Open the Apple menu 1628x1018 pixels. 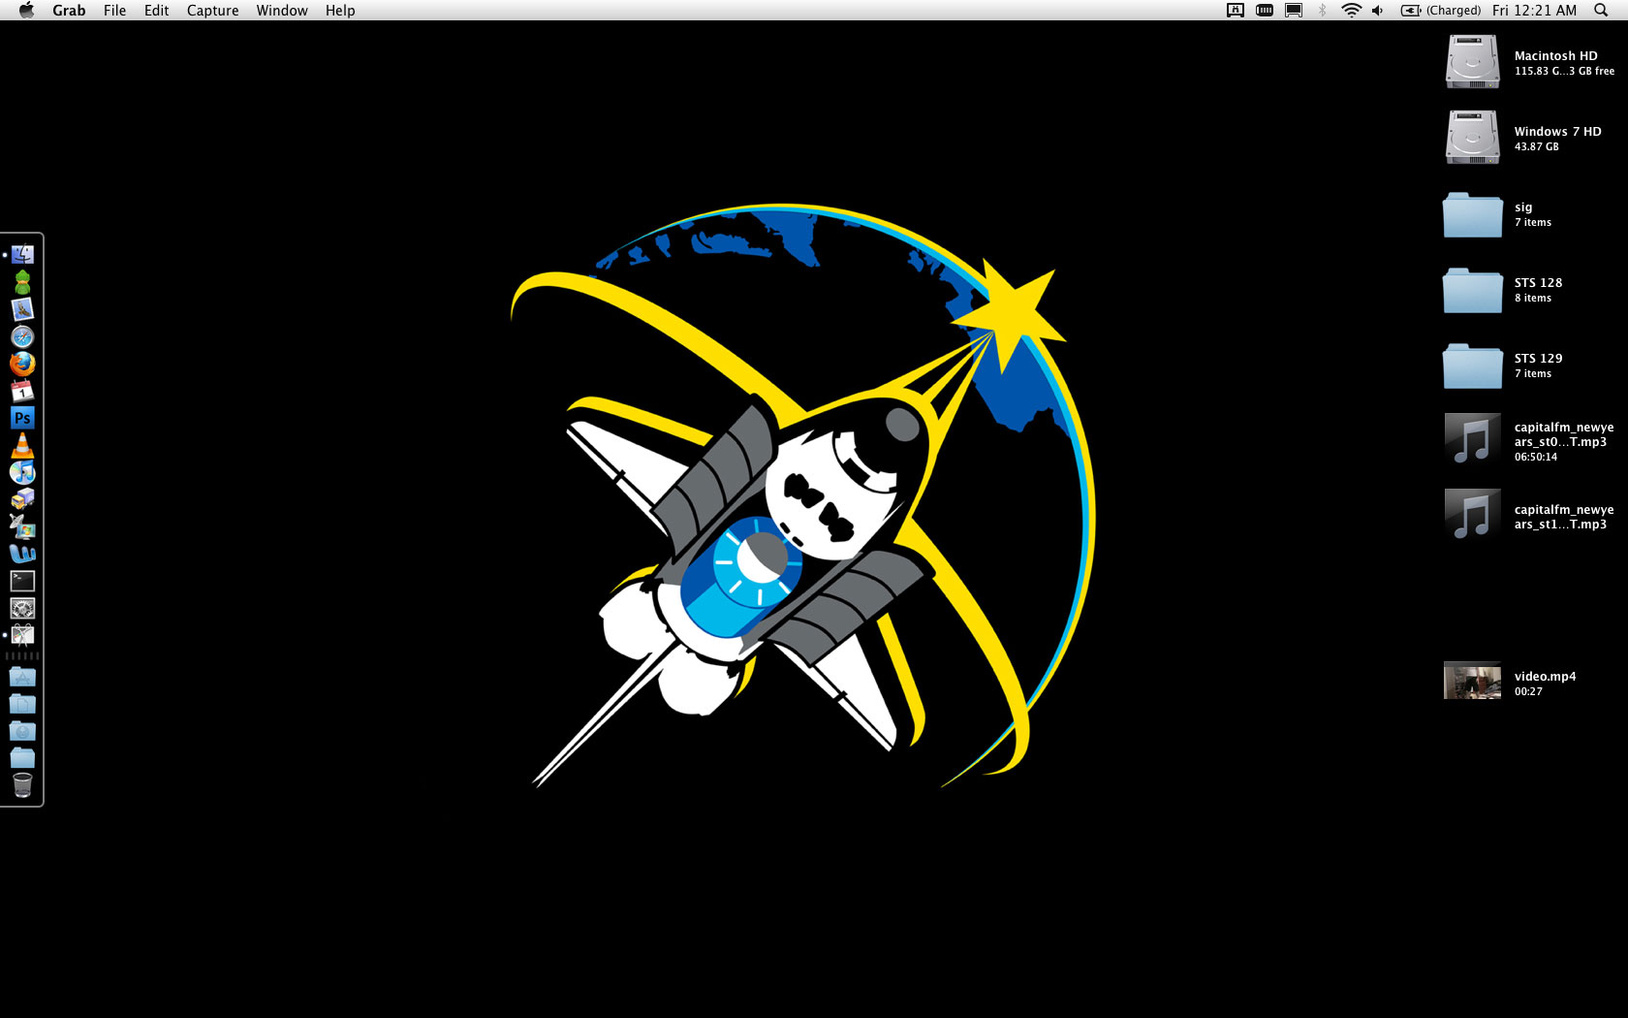pyautogui.click(x=26, y=10)
